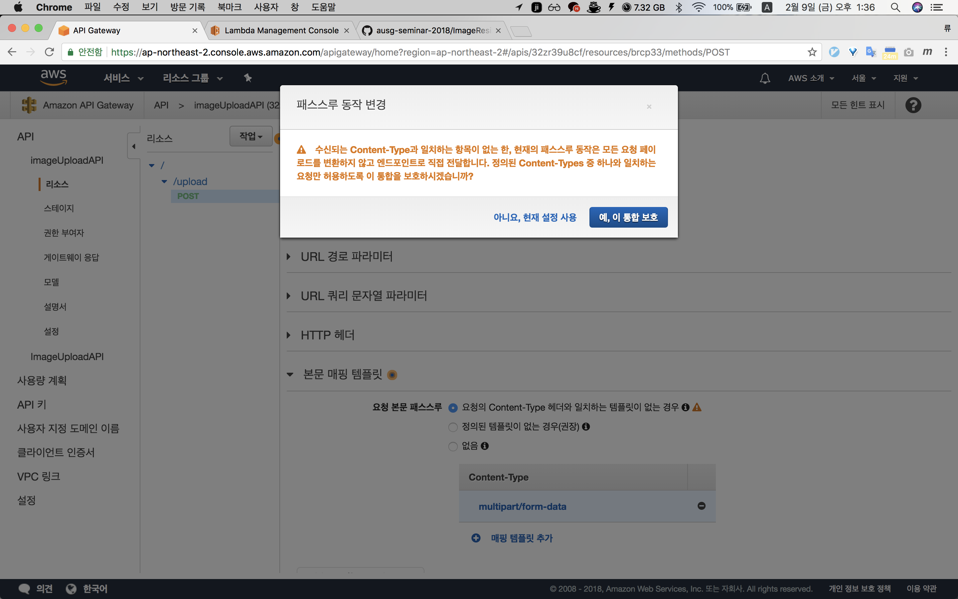Click the plus icon for adding mapping template
Viewport: 958px width, 599px height.
(x=476, y=537)
